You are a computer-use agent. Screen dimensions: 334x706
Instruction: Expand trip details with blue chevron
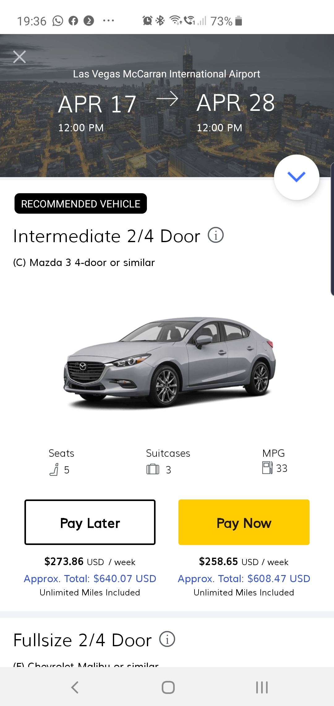(296, 177)
